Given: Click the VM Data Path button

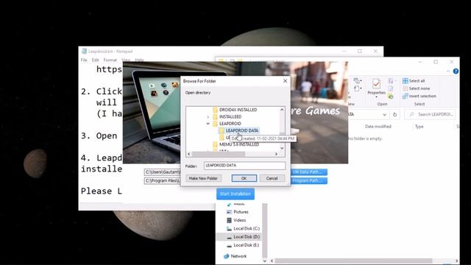Looking at the screenshot, I should (309, 172).
